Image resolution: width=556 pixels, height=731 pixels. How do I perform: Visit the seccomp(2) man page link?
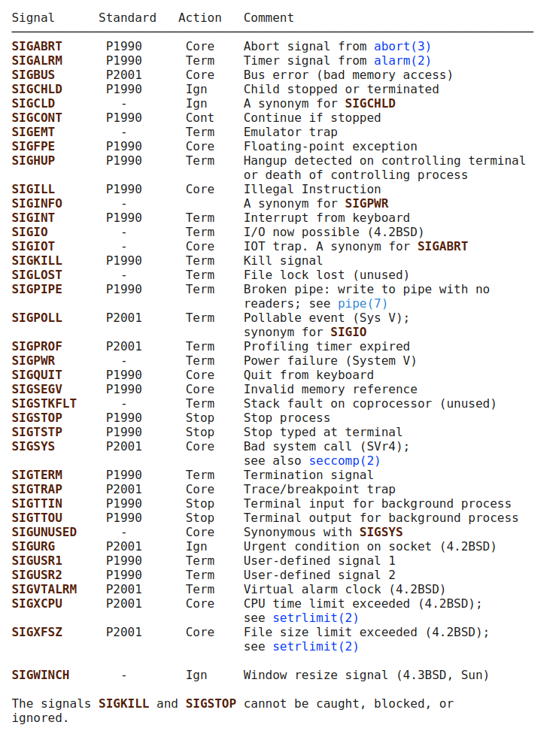click(x=345, y=461)
